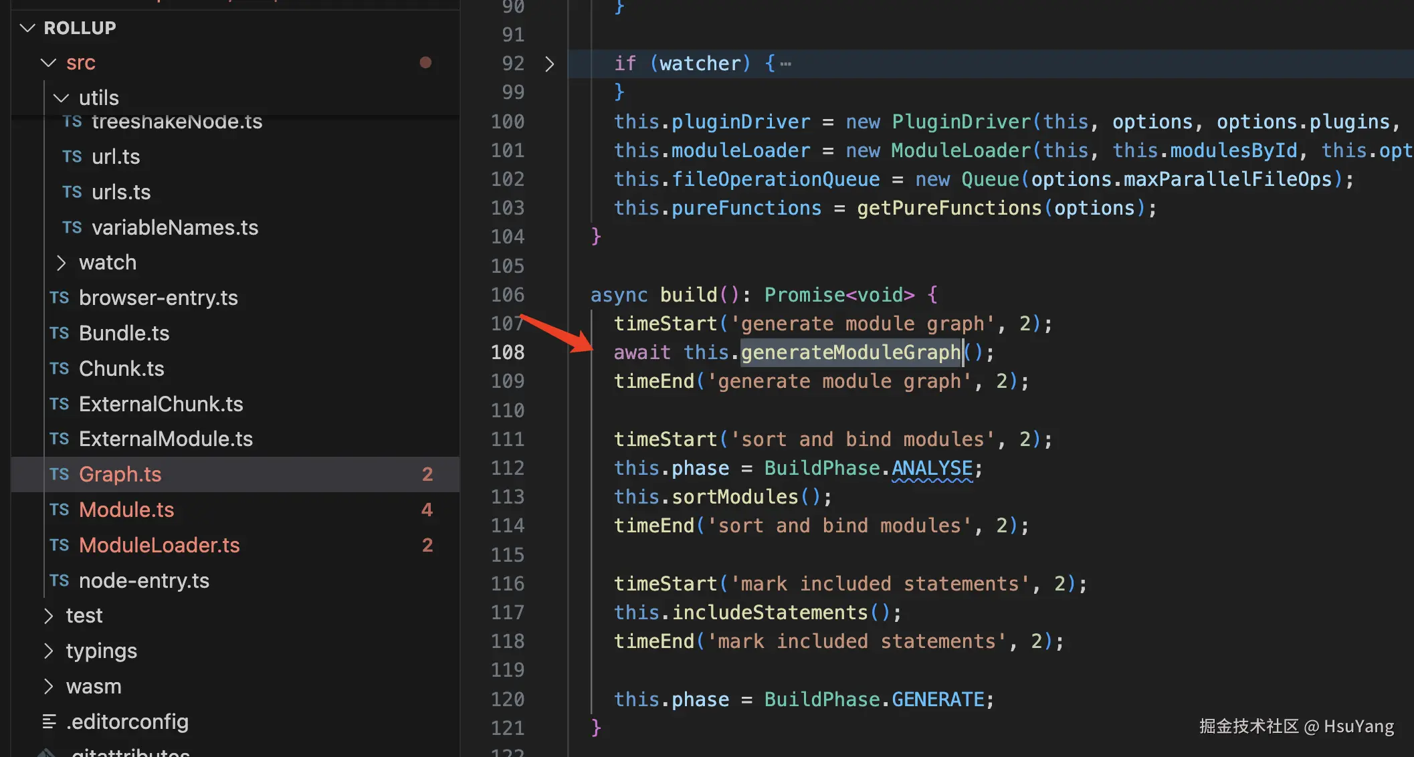Image resolution: width=1414 pixels, height=757 pixels.
Task: Click the TS icon beside node-entry.ts
Action: (x=59, y=580)
